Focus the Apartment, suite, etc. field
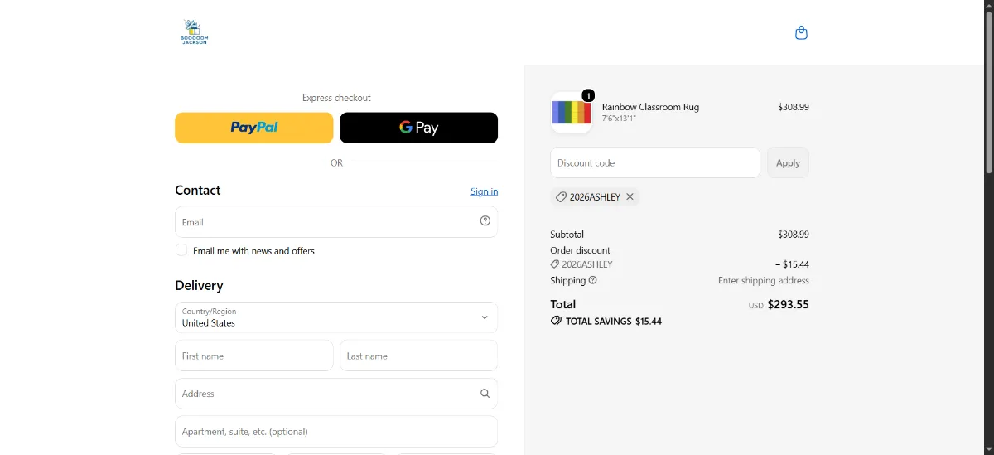Image resolution: width=994 pixels, height=455 pixels. [x=336, y=432]
